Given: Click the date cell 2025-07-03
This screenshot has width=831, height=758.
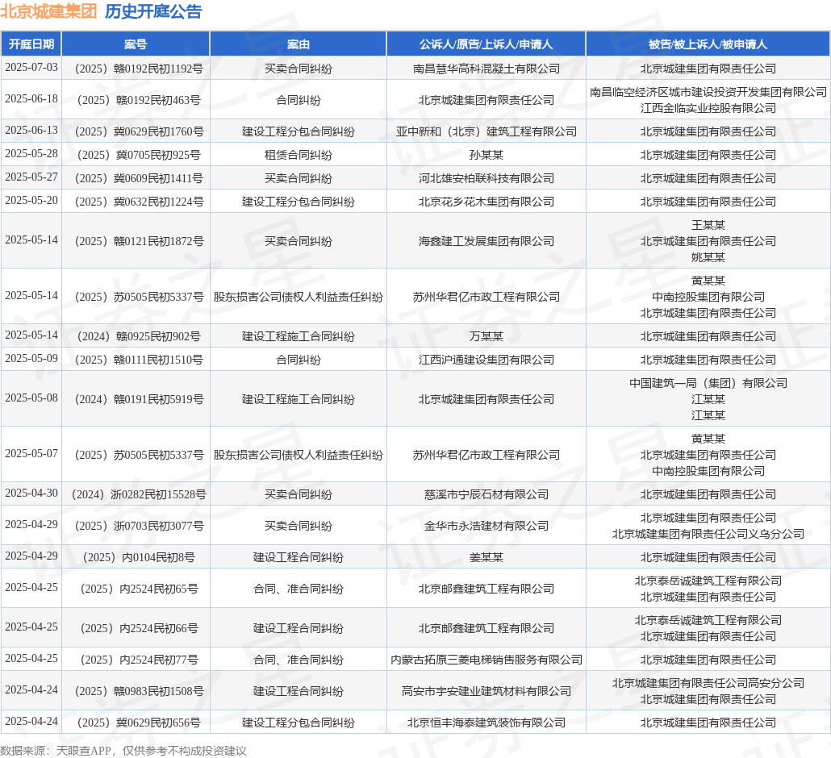Looking at the screenshot, I should click(x=31, y=67).
